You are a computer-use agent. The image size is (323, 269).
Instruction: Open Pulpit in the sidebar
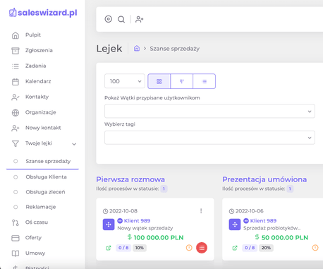tap(33, 35)
